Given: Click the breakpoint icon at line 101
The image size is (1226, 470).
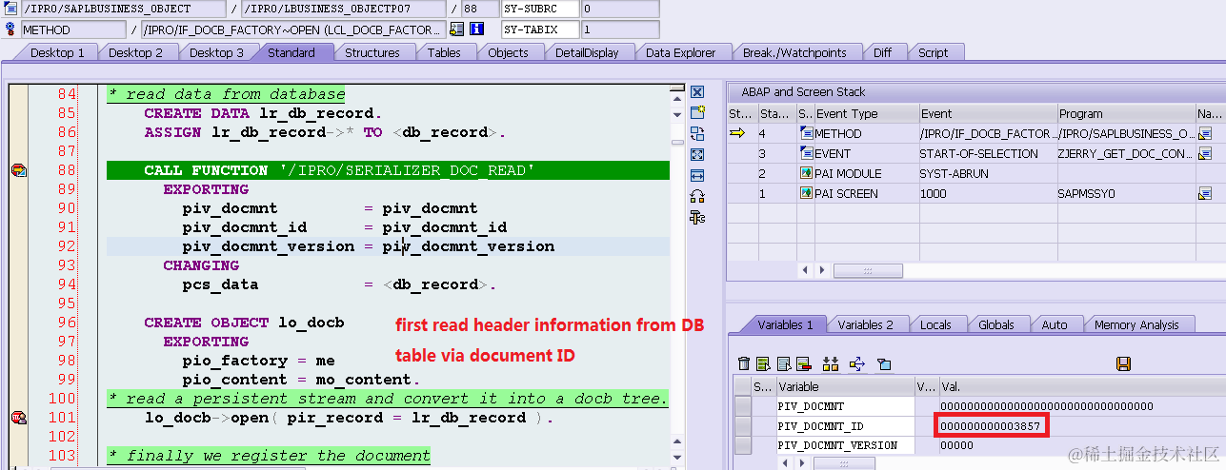Looking at the screenshot, I should coord(18,418).
